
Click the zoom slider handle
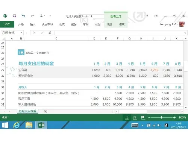tap(162, 117)
